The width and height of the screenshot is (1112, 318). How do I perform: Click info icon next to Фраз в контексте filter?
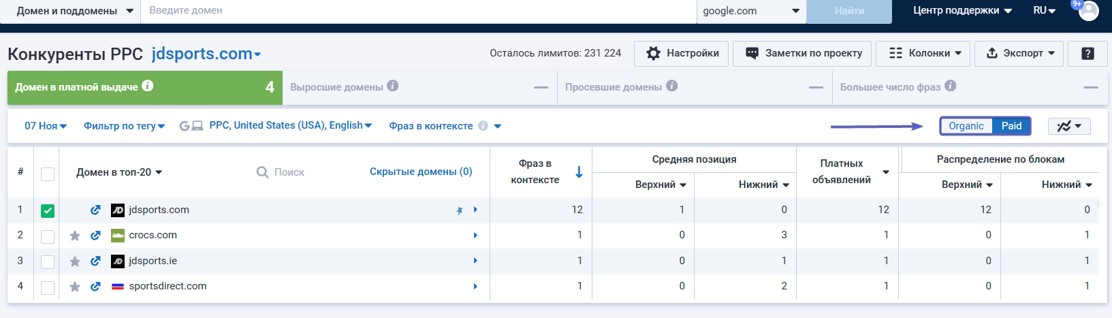483,126
